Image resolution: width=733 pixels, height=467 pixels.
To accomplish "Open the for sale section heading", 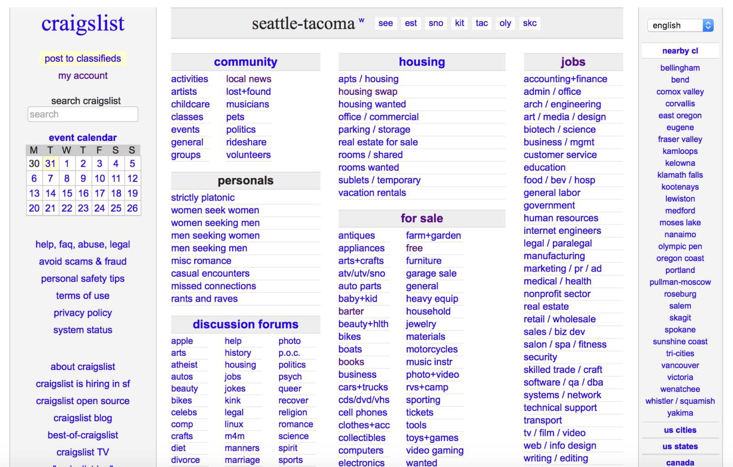I will [x=422, y=218].
